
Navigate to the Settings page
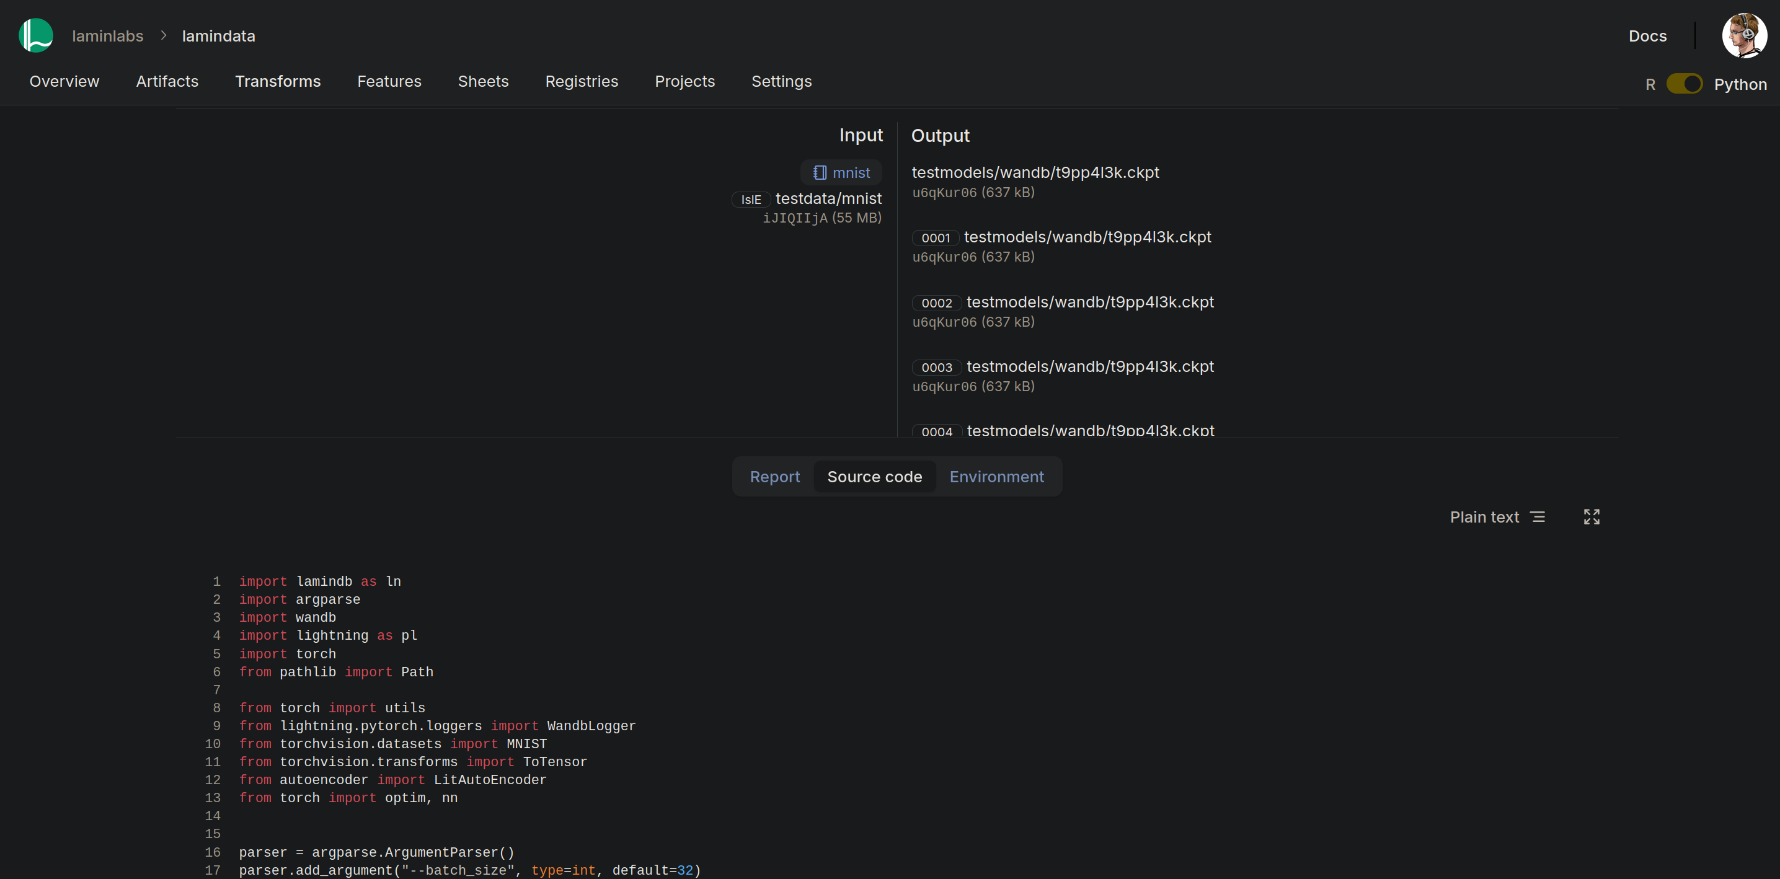point(781,82)
